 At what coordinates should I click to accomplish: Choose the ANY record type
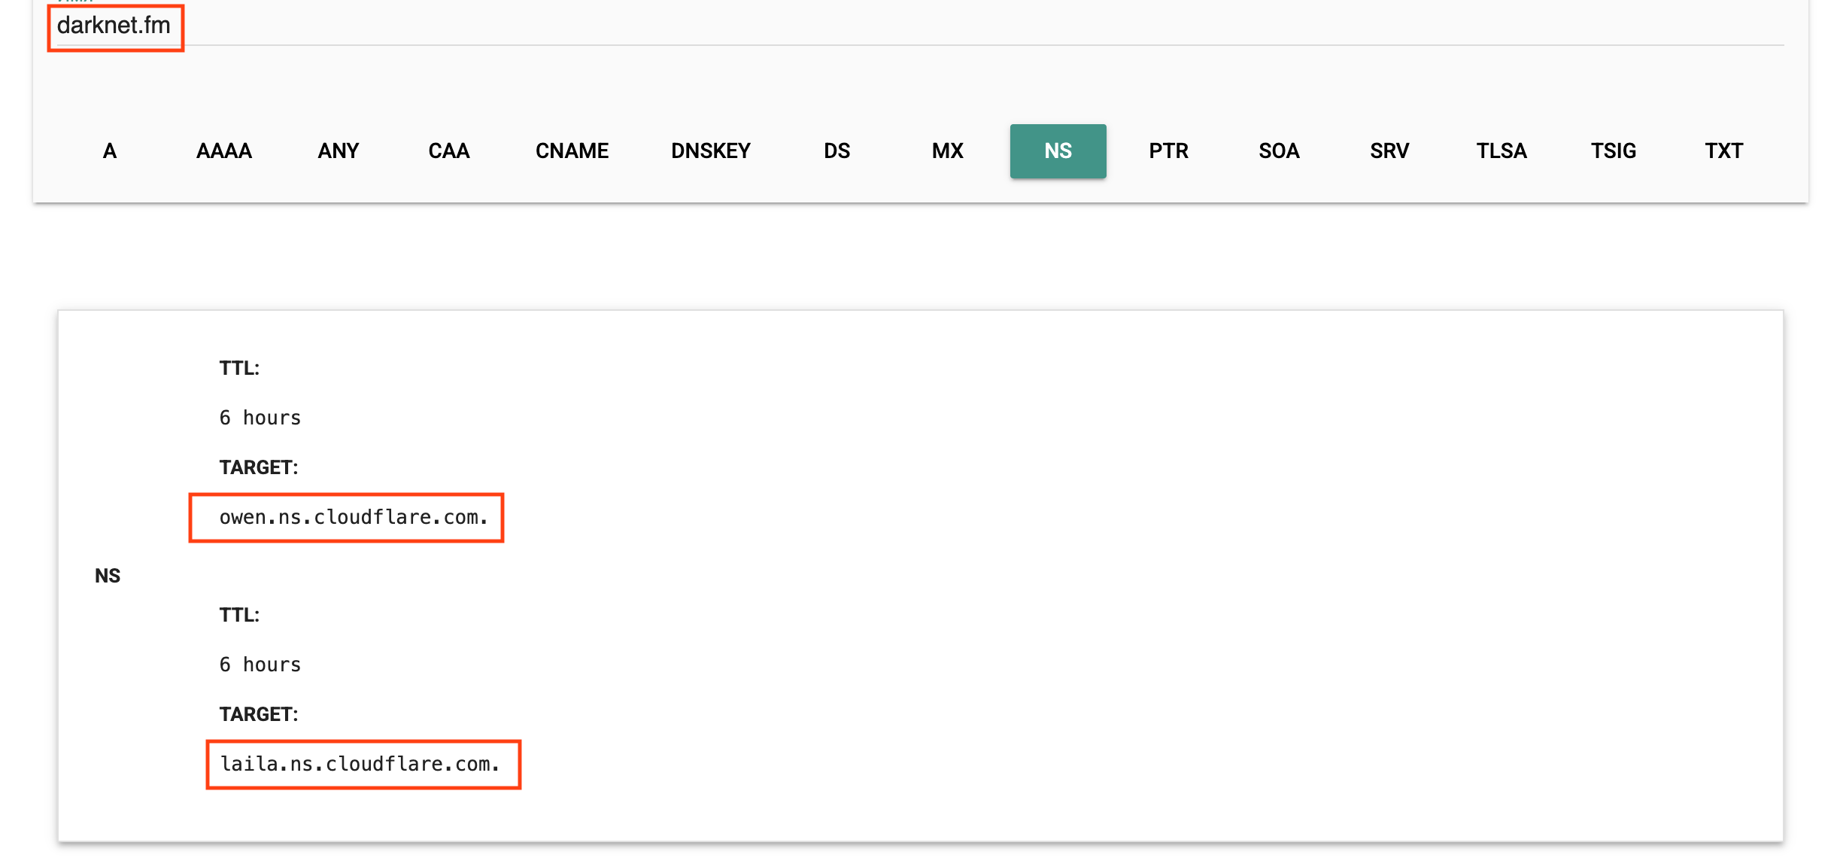pyautogui.click(x=338, y=151)
